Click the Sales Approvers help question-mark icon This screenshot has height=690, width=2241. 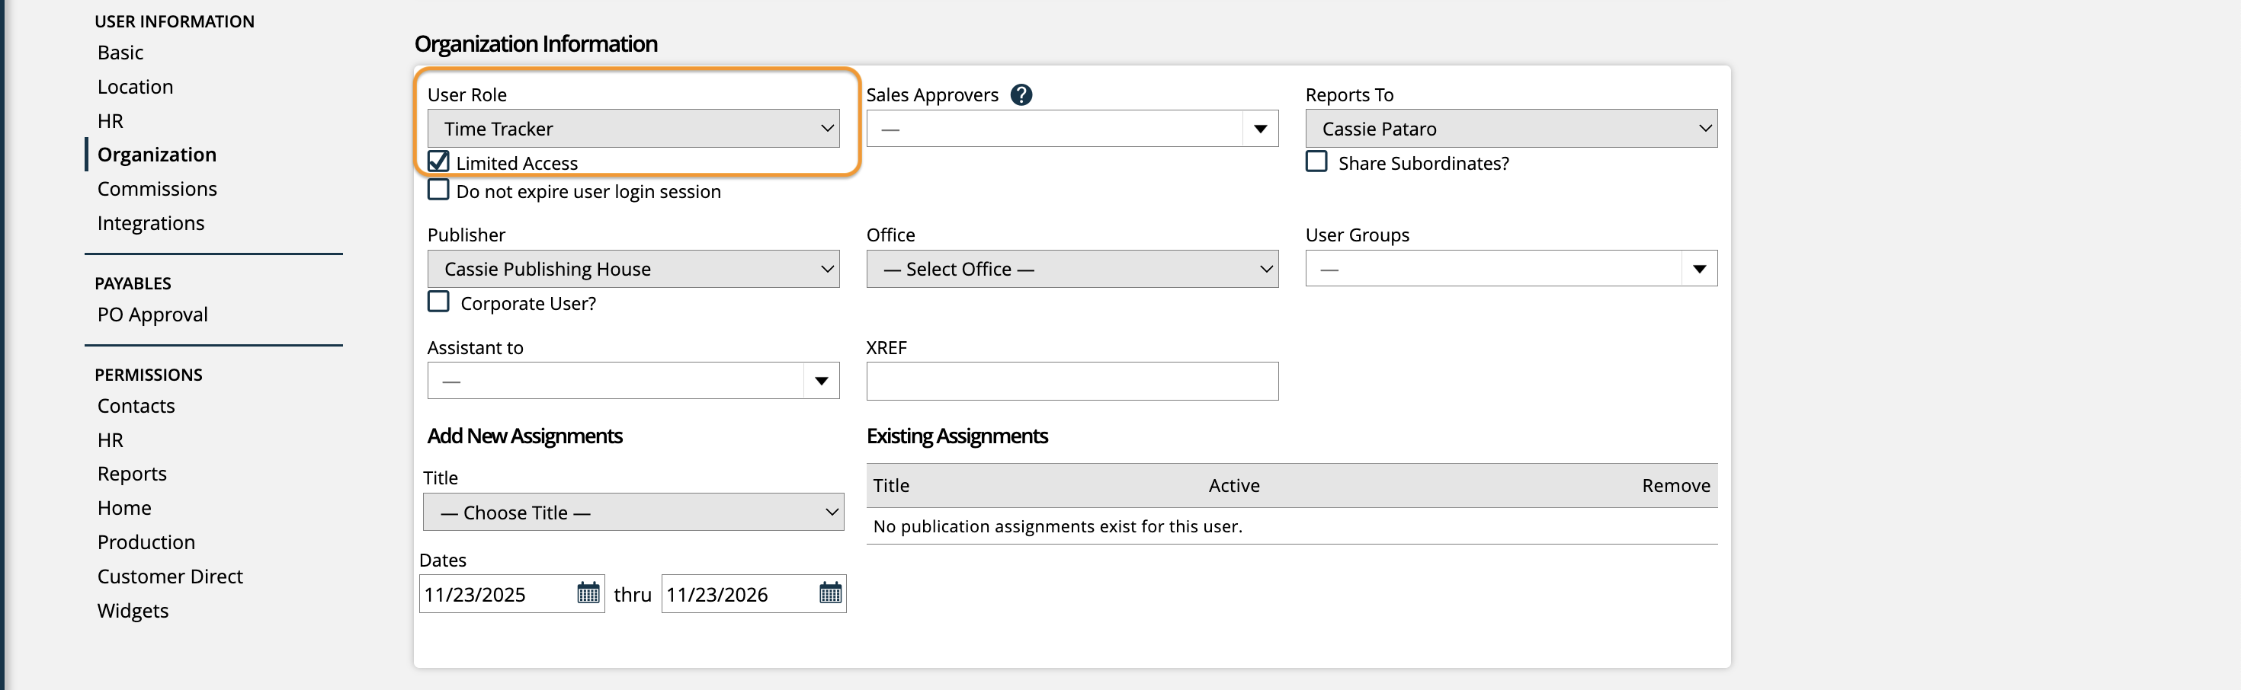point(1021,94)
